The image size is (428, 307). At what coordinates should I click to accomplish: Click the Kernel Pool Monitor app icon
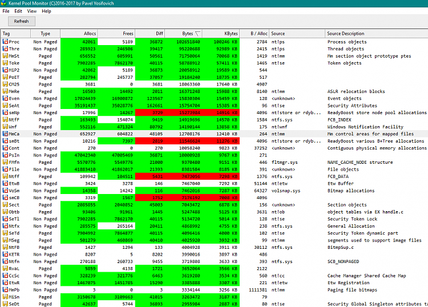point(3,3)
